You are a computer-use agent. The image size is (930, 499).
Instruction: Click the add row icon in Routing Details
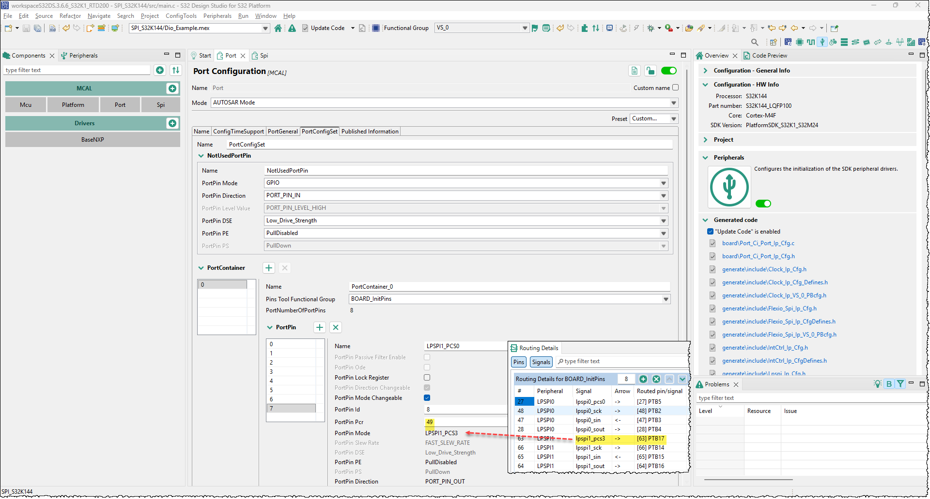click(x=643, y=379)
